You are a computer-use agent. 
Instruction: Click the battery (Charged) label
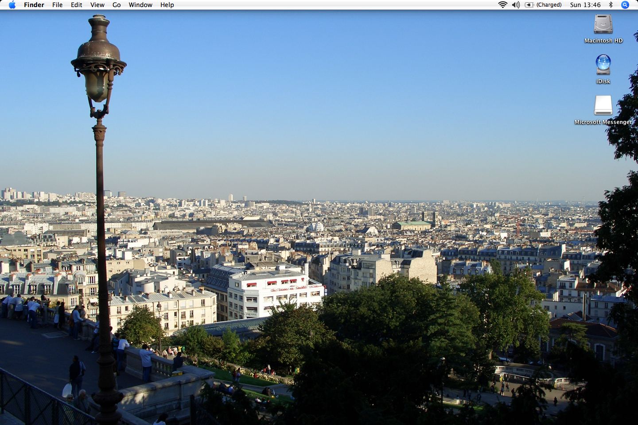(549, 5)
